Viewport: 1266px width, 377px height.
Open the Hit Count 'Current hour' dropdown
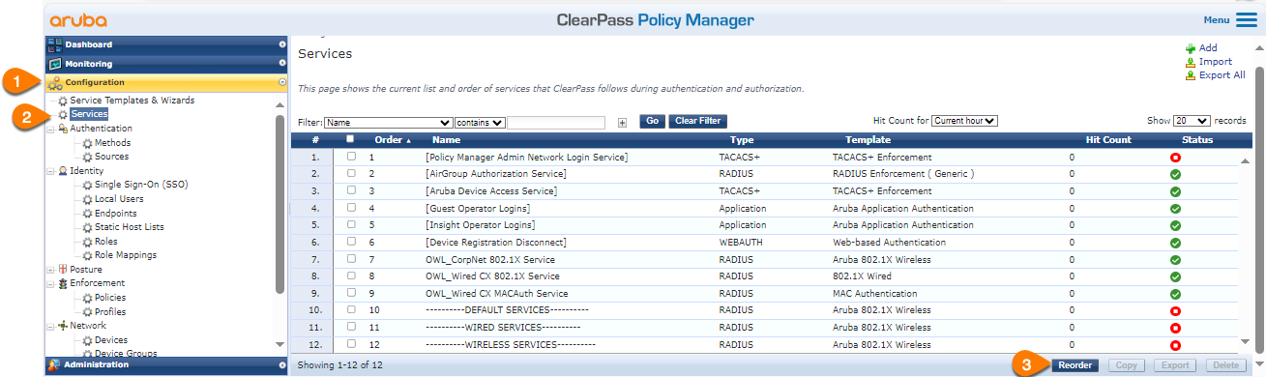pos(963,121)
